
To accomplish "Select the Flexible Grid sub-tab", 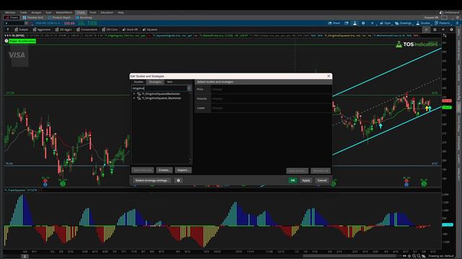I will (x=33, y=17).
